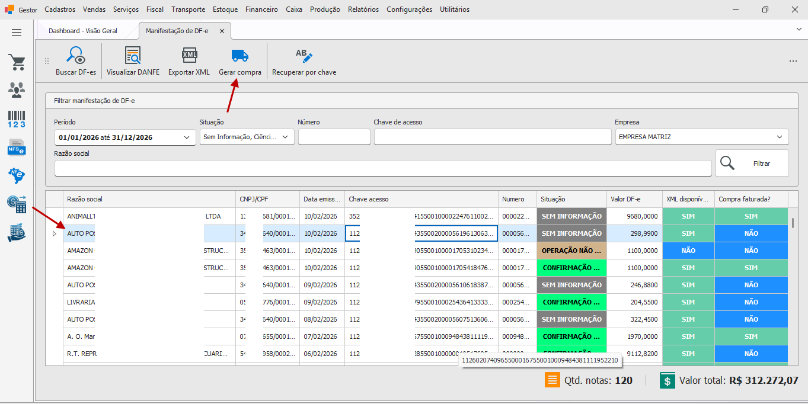Open the hamburger menu in the sidebar
The image size is (808, 404).
coord(17,33)
